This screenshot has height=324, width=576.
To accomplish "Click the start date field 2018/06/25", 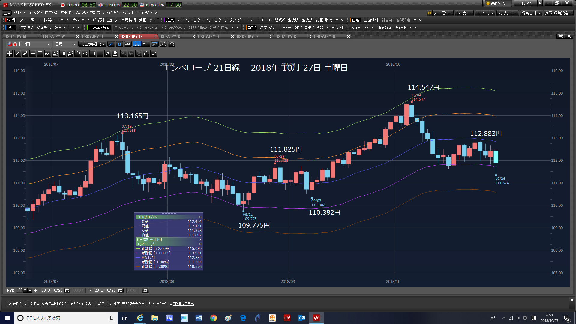I will (x=52, y=290).
